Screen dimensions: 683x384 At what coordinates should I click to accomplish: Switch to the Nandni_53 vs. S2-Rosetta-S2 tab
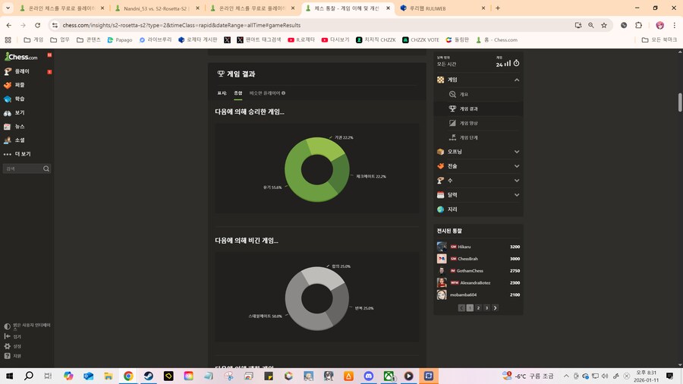click(x=157, y=8)
